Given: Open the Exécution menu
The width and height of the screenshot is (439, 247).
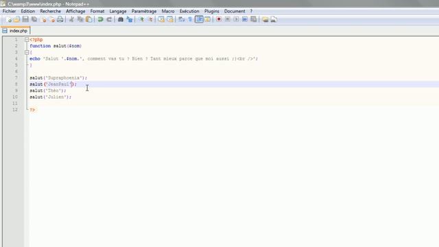Looking at the screenshot, I should 189,11.
